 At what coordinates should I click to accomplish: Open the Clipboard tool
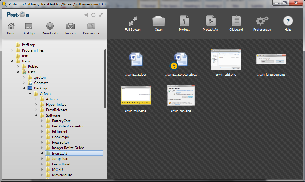tap(236, 21)
